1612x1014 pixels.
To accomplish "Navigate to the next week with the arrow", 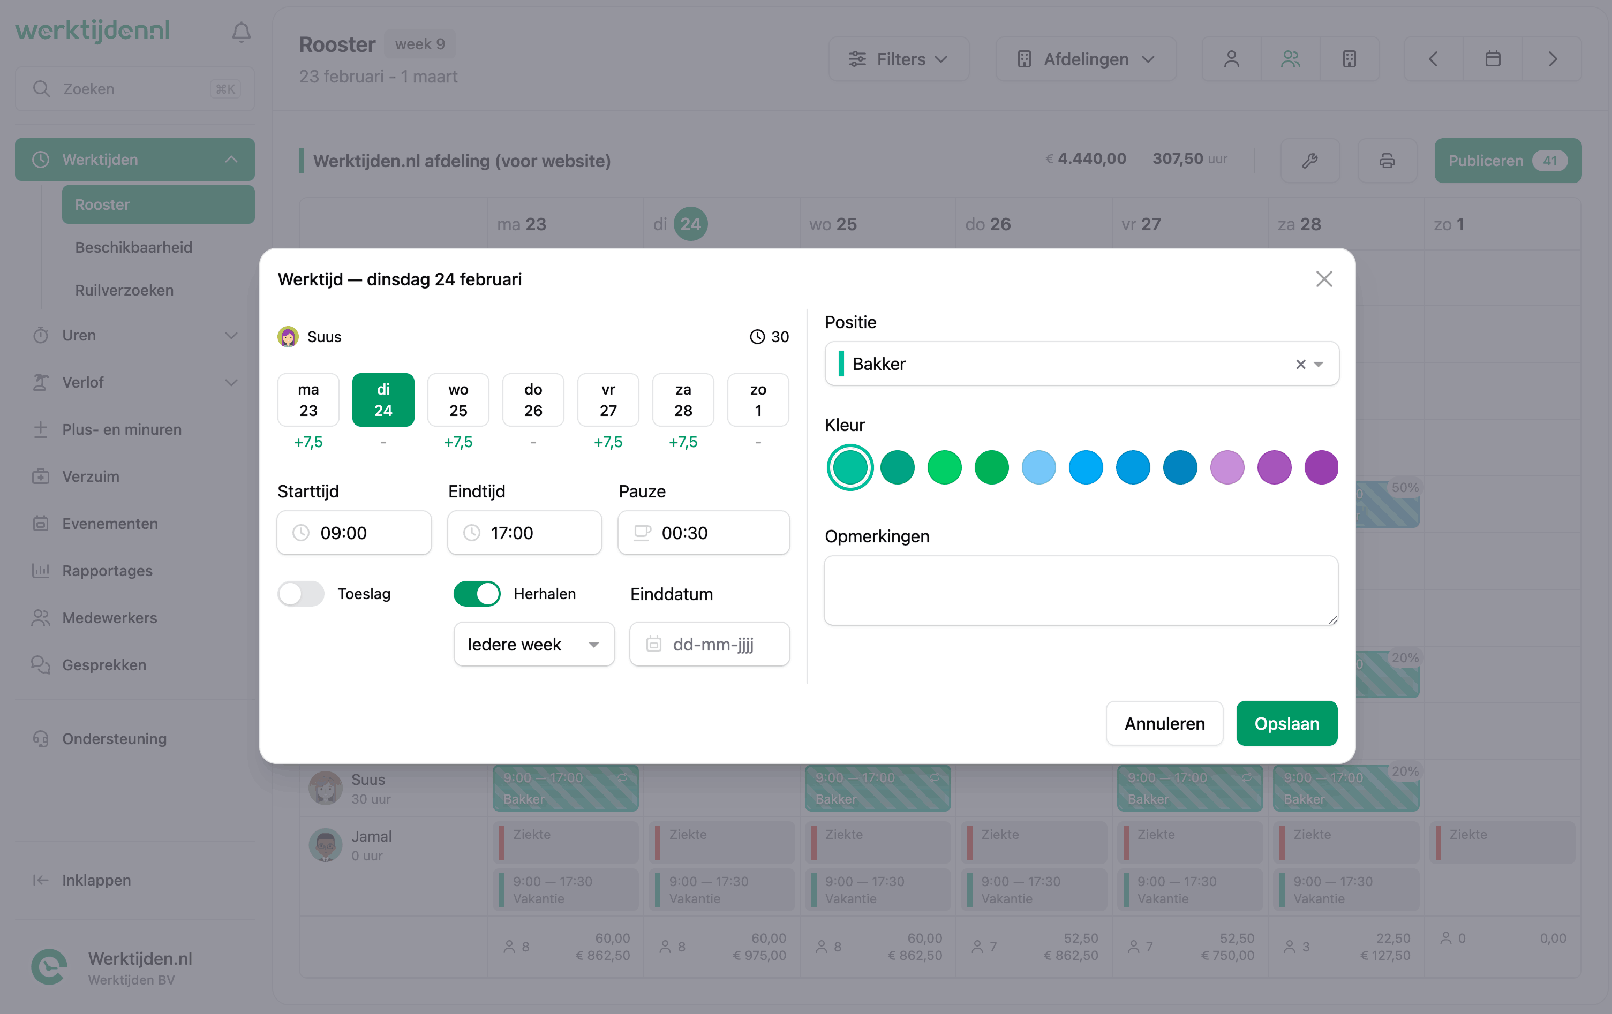I will [x=1553, y=59].
